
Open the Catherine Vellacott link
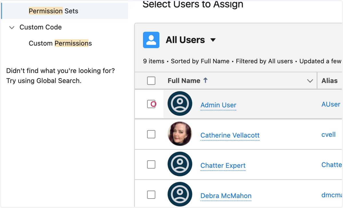(x=230, y=135)
